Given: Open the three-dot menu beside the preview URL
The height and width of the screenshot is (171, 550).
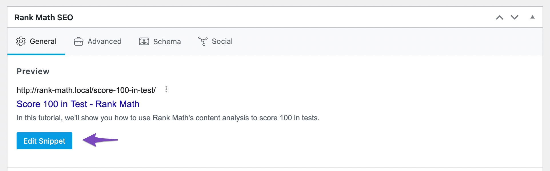Looking at the screenshot, I should click(166, 89).
